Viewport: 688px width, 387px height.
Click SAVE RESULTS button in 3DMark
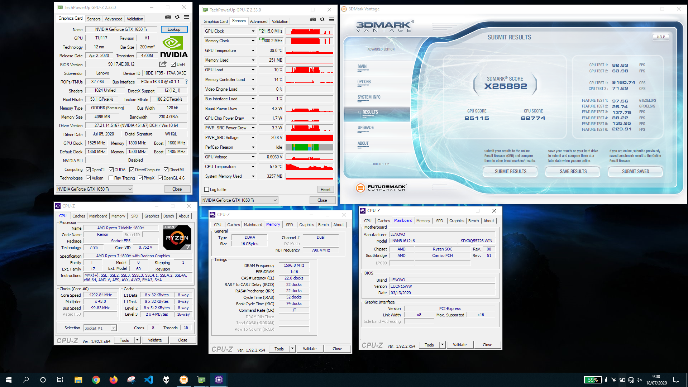573,172
